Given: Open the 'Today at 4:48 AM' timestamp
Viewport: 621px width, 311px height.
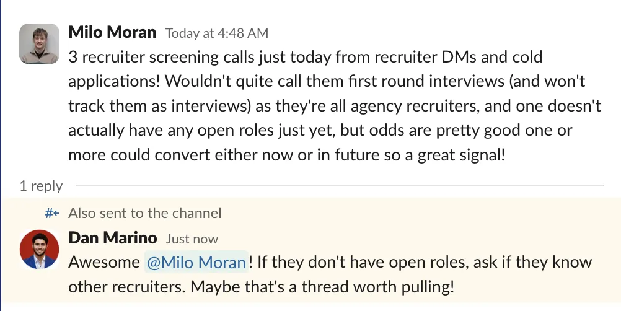Looking at the screenshot, I should 217,33.
